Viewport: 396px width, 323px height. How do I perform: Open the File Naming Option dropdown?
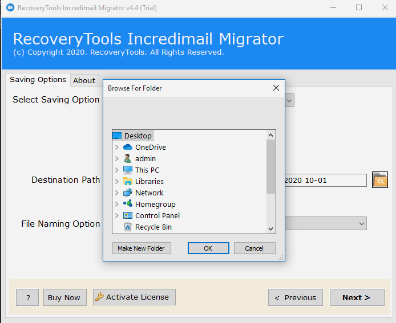pos(361,224)
